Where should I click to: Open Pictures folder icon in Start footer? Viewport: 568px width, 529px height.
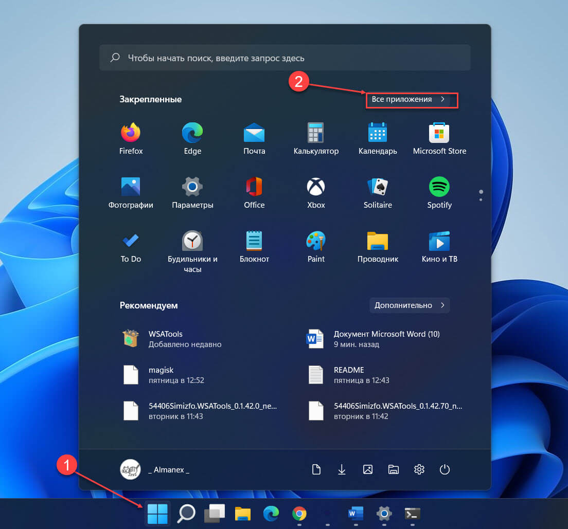(368, 469)
